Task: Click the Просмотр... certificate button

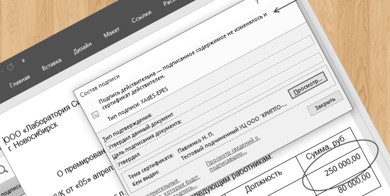Action: point(307,85)
